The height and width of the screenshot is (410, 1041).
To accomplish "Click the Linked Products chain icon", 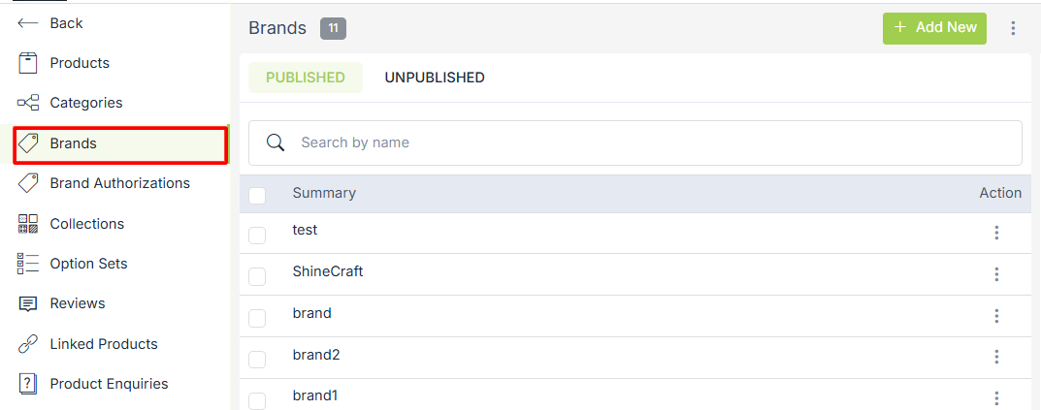I will tap(28, 344).
